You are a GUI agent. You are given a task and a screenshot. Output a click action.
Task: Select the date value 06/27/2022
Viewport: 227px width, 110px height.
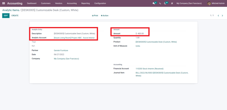point(59,54)
